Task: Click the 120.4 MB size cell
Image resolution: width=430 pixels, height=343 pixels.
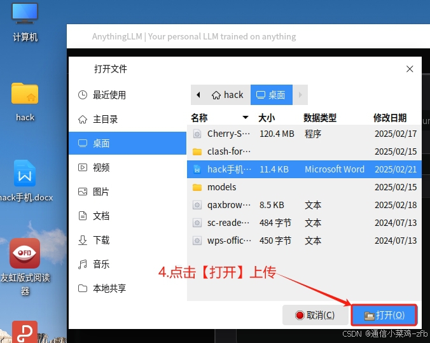Action: click(277, 134)
